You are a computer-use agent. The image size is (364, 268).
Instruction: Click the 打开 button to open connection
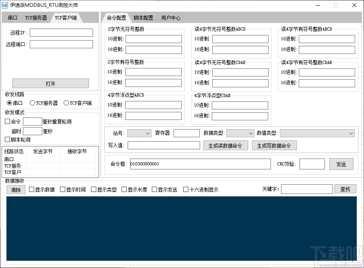(51, 83)
